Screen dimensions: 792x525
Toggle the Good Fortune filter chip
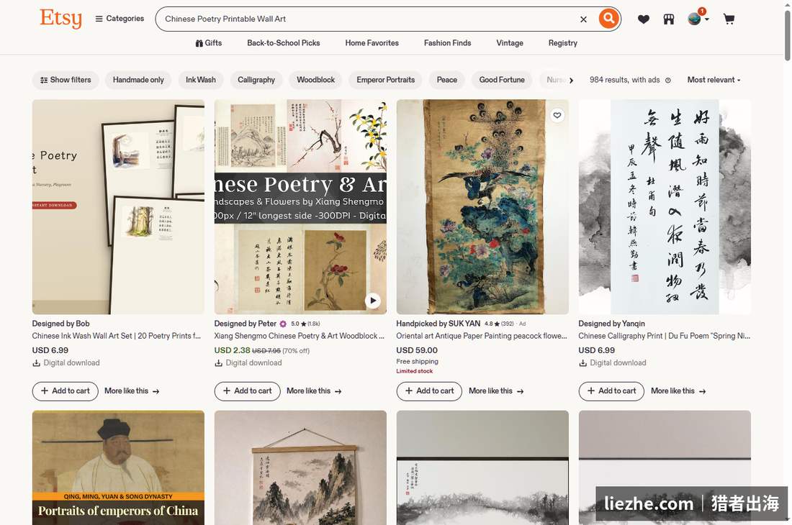[x=502, y=80]
